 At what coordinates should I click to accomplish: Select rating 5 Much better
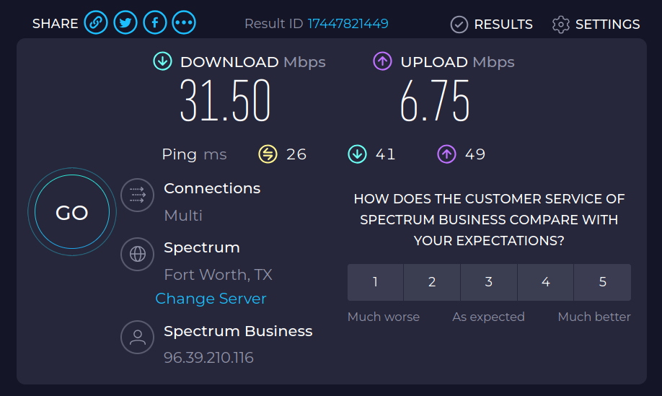(x=603, y=282)
